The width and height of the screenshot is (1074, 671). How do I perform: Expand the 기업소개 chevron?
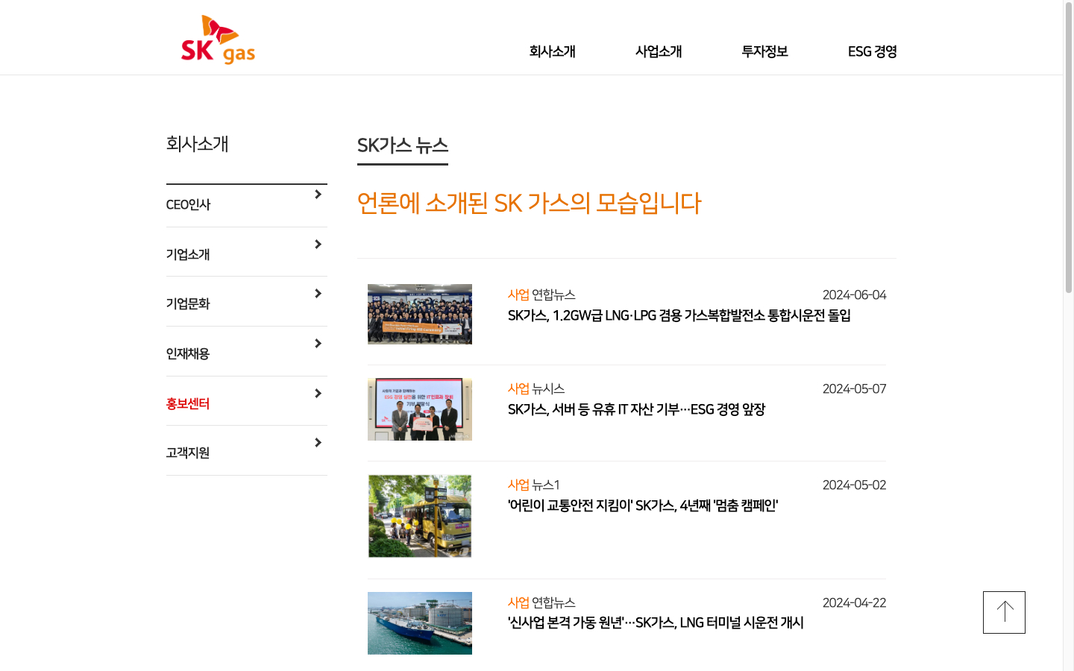(318, 245)
